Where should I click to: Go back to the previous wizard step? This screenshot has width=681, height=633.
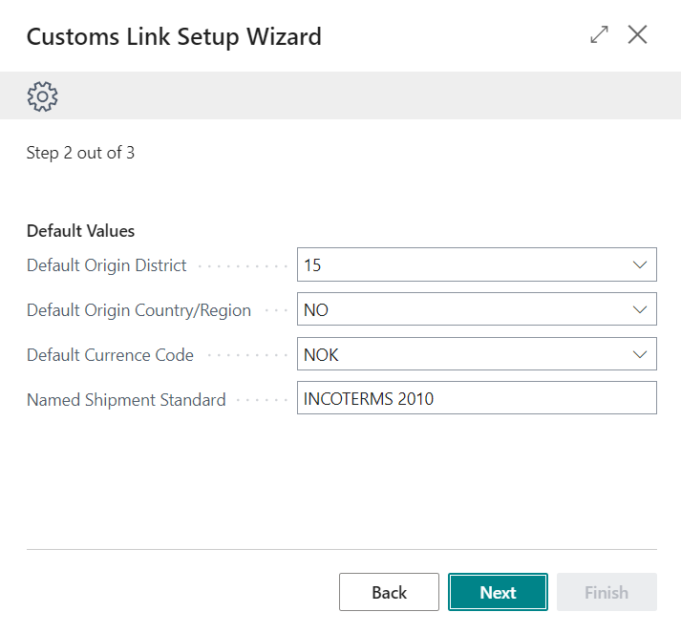(x=389, y=593)
